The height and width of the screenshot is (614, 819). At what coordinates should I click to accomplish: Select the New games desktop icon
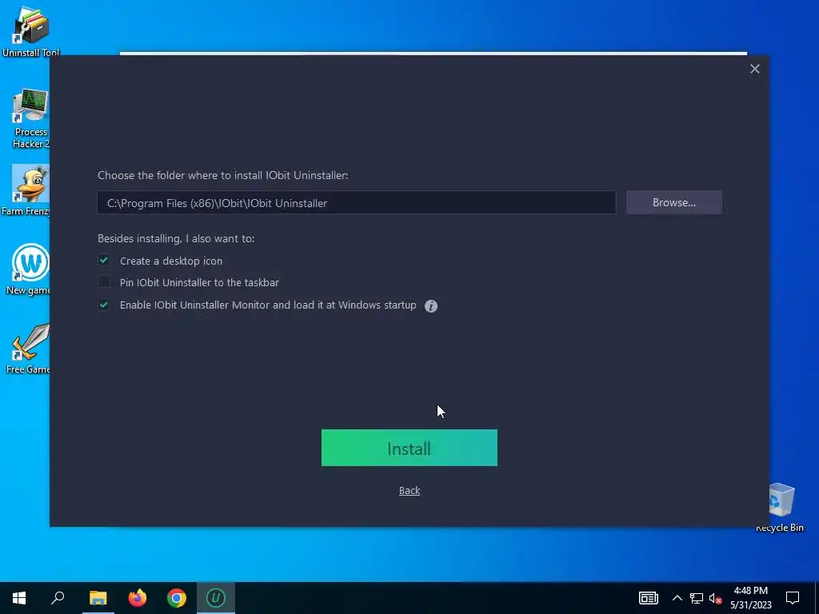(x=28, y=269)
